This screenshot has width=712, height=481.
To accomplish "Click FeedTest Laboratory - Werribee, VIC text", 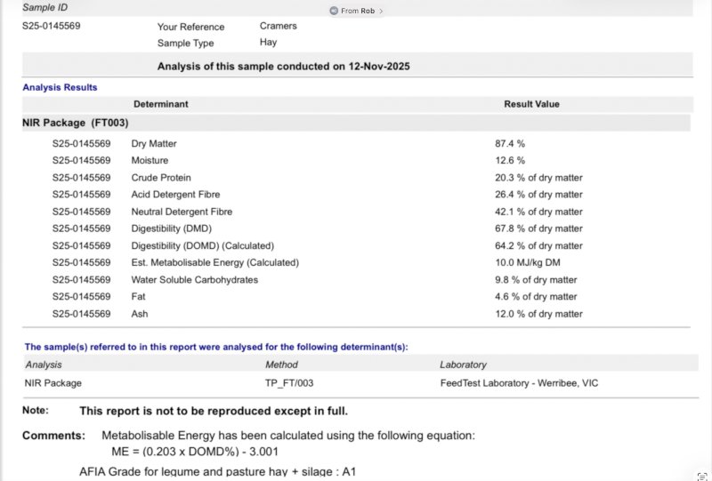I will (x=518, y=383).
